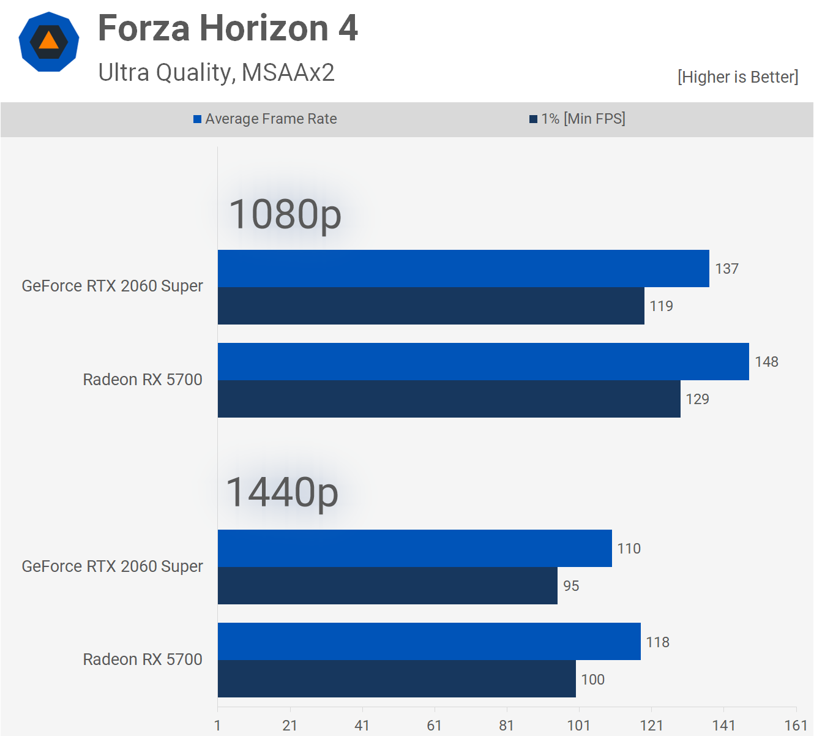Click the [Higher is Better] note
This screenshot has width=814, height=736.
[737, 77]
